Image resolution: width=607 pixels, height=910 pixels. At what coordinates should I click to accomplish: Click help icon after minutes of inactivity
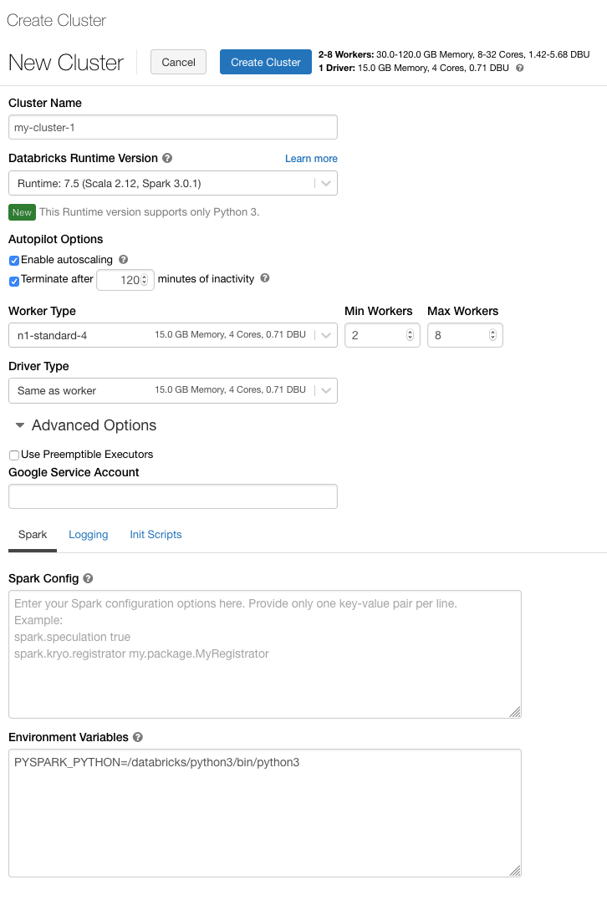click(x=265, y=279)
